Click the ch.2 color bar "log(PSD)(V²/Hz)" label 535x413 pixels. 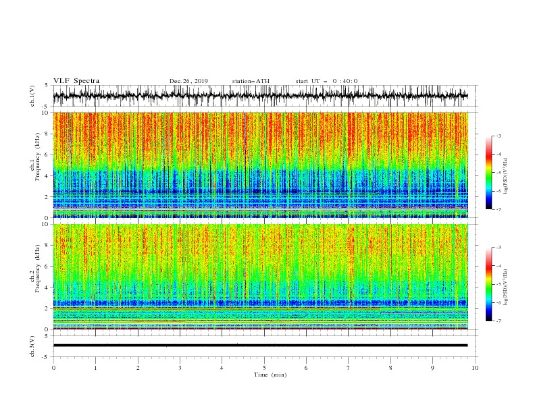coord(507,287)
